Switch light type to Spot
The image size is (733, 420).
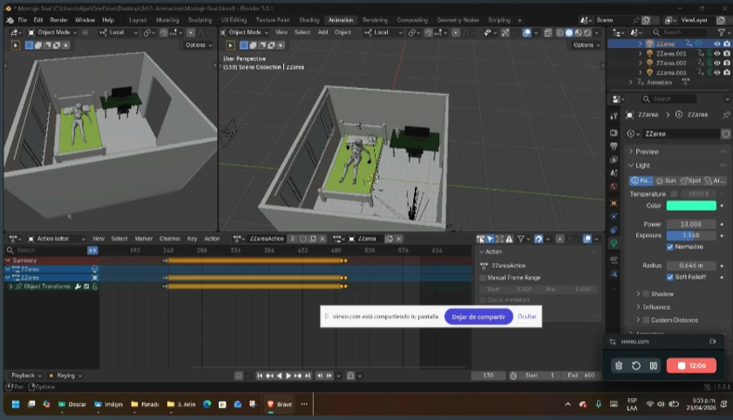point(689,180)
